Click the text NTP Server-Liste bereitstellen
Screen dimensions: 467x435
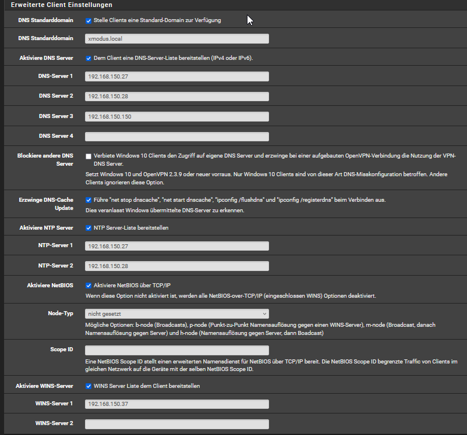coord(131,227)
